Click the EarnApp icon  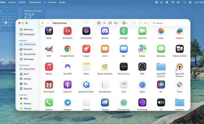124,31
